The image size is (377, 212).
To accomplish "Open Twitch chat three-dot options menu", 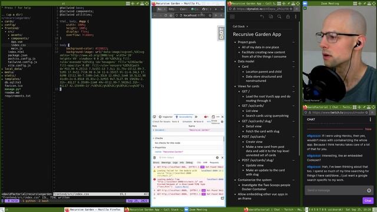I will coord(371,120).
